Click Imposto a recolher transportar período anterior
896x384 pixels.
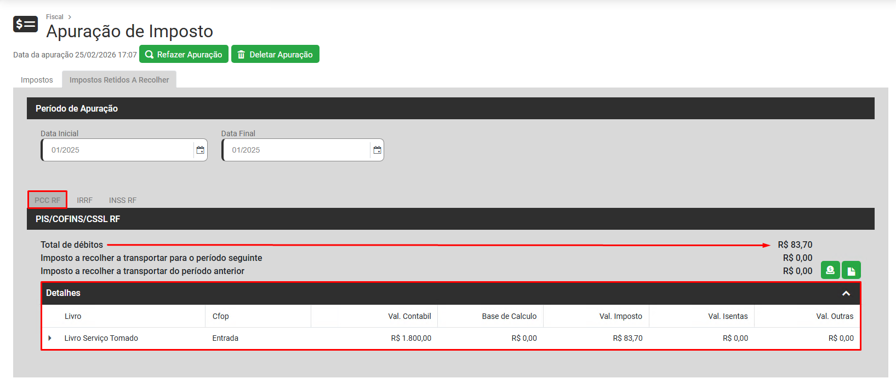pos(142,271)
